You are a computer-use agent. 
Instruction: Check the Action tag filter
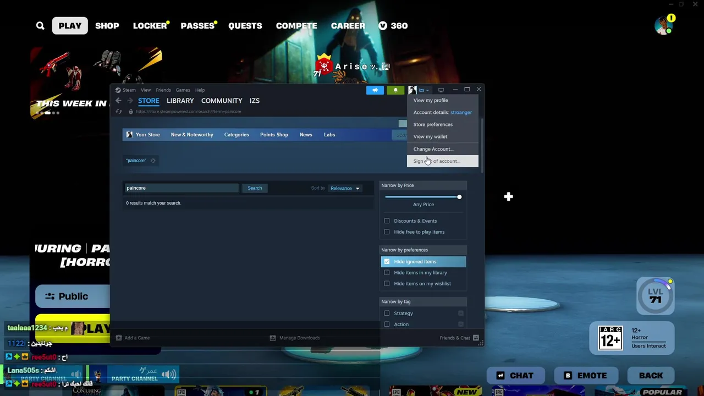[387, 324]
